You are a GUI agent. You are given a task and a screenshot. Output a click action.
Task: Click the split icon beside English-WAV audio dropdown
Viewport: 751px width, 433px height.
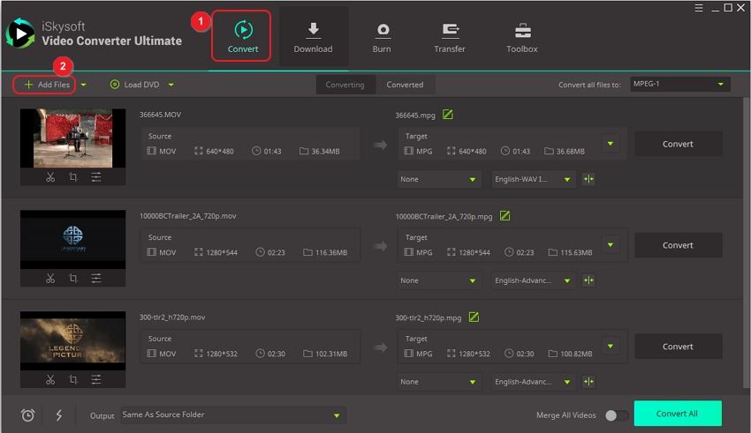point(588,179)
